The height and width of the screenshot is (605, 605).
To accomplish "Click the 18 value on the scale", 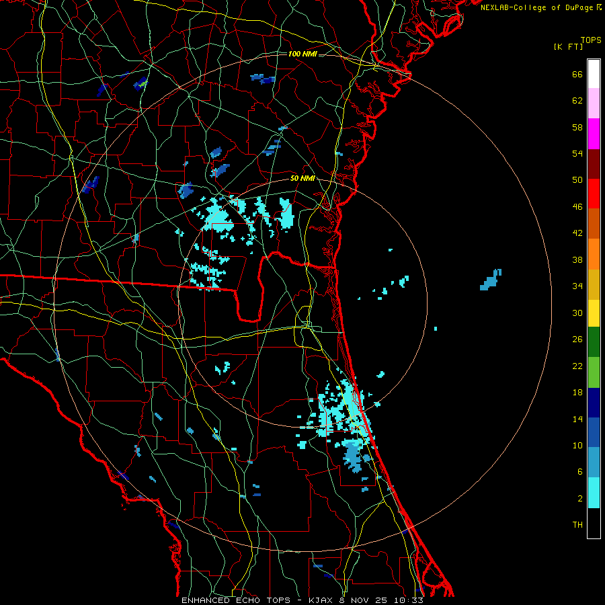I will (577, 393).
